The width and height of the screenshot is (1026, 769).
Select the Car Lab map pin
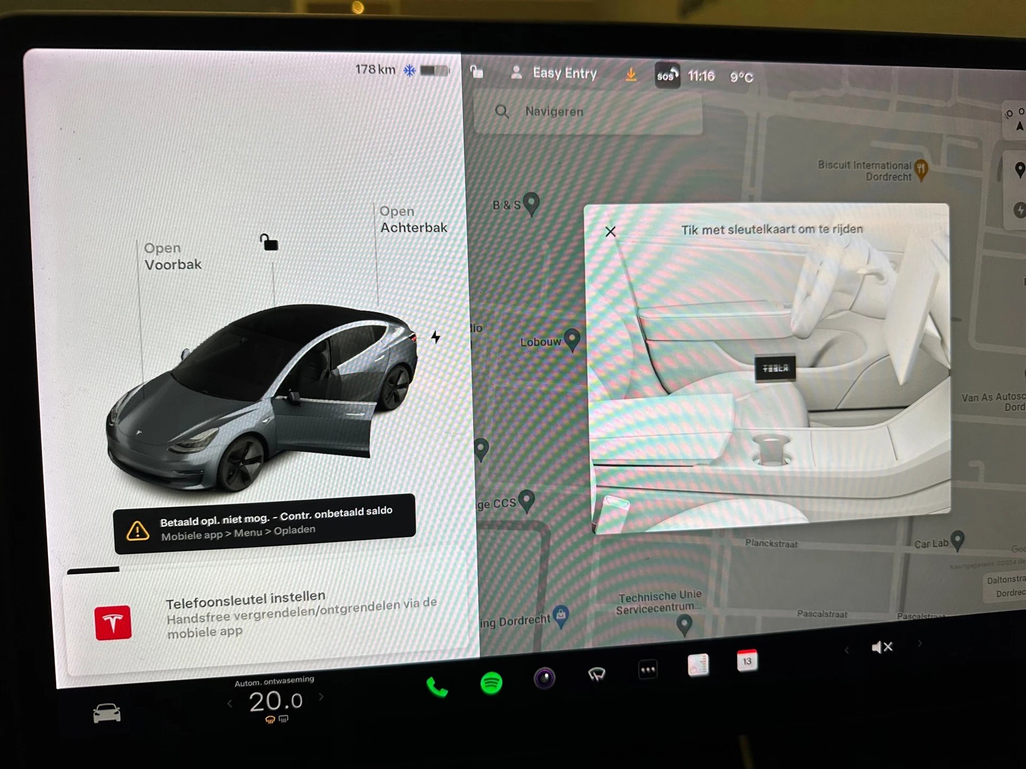pos(957,540)
